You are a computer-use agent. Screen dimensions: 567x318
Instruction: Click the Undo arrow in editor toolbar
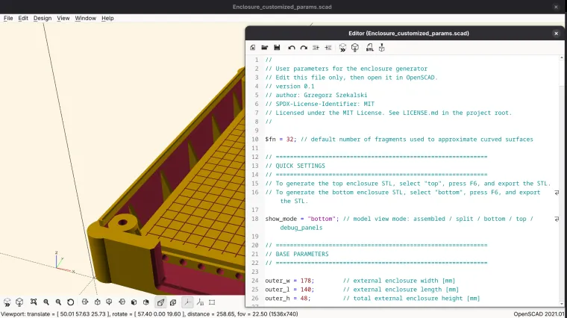292,48
